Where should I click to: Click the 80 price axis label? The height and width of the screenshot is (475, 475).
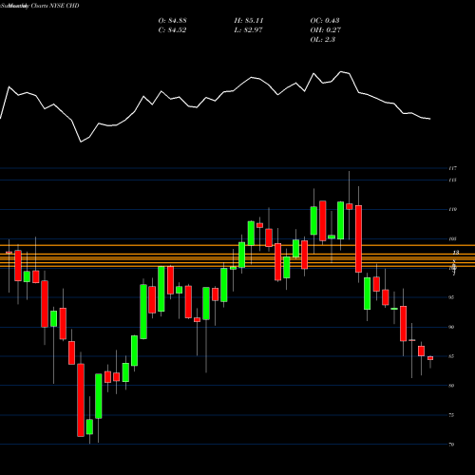pos(451,386)
